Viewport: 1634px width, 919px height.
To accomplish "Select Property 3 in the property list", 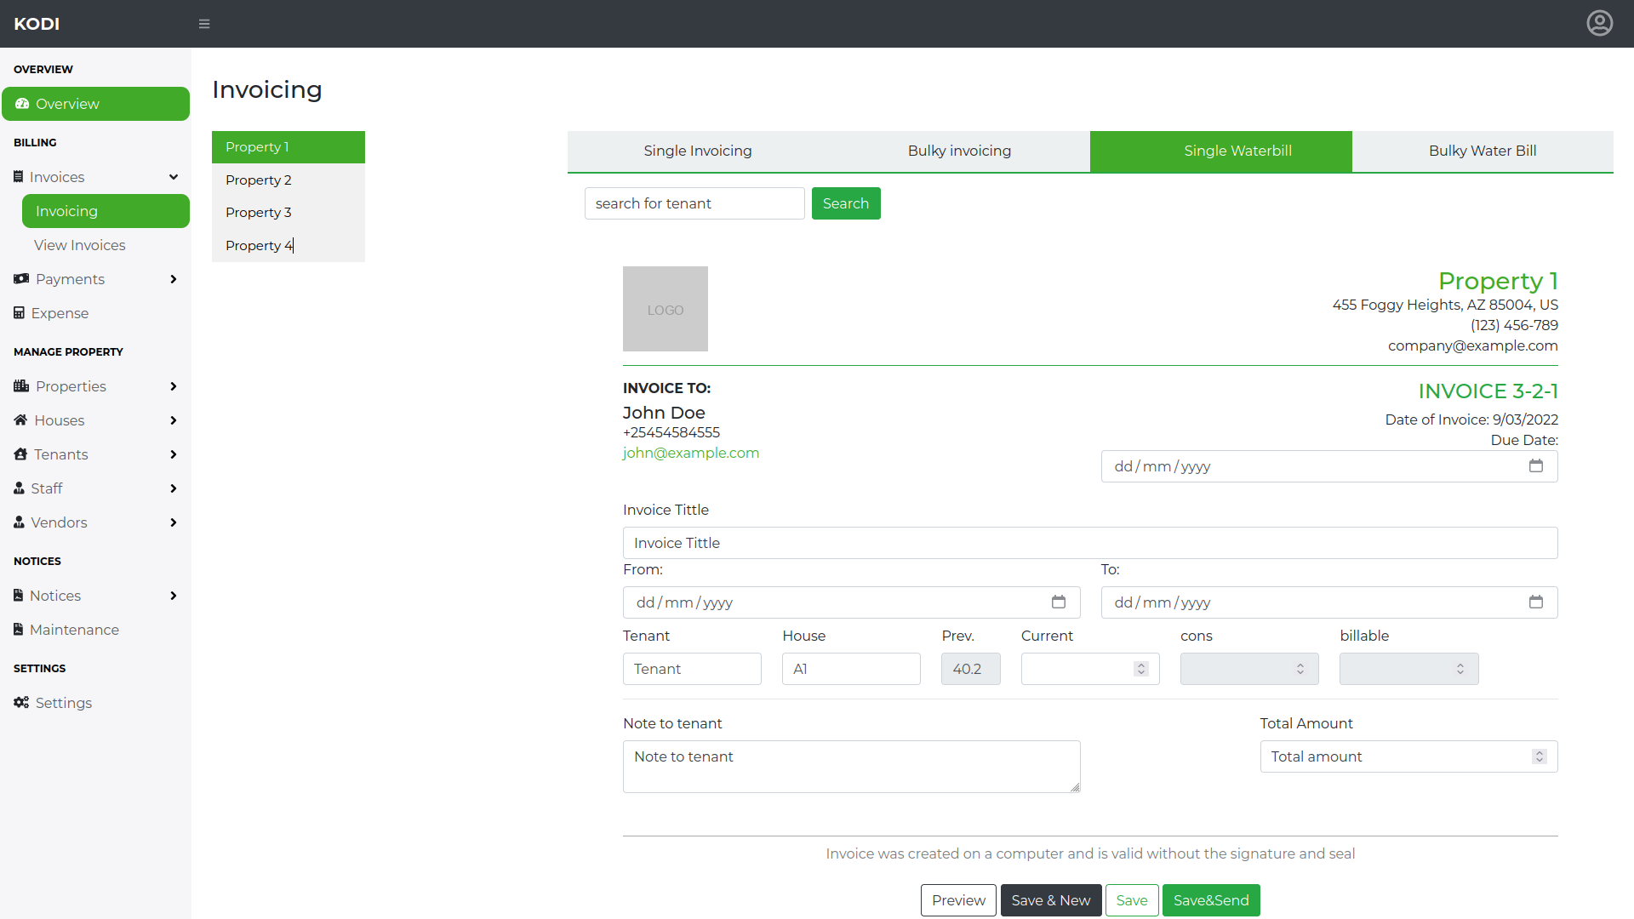I will pos(259,212).
